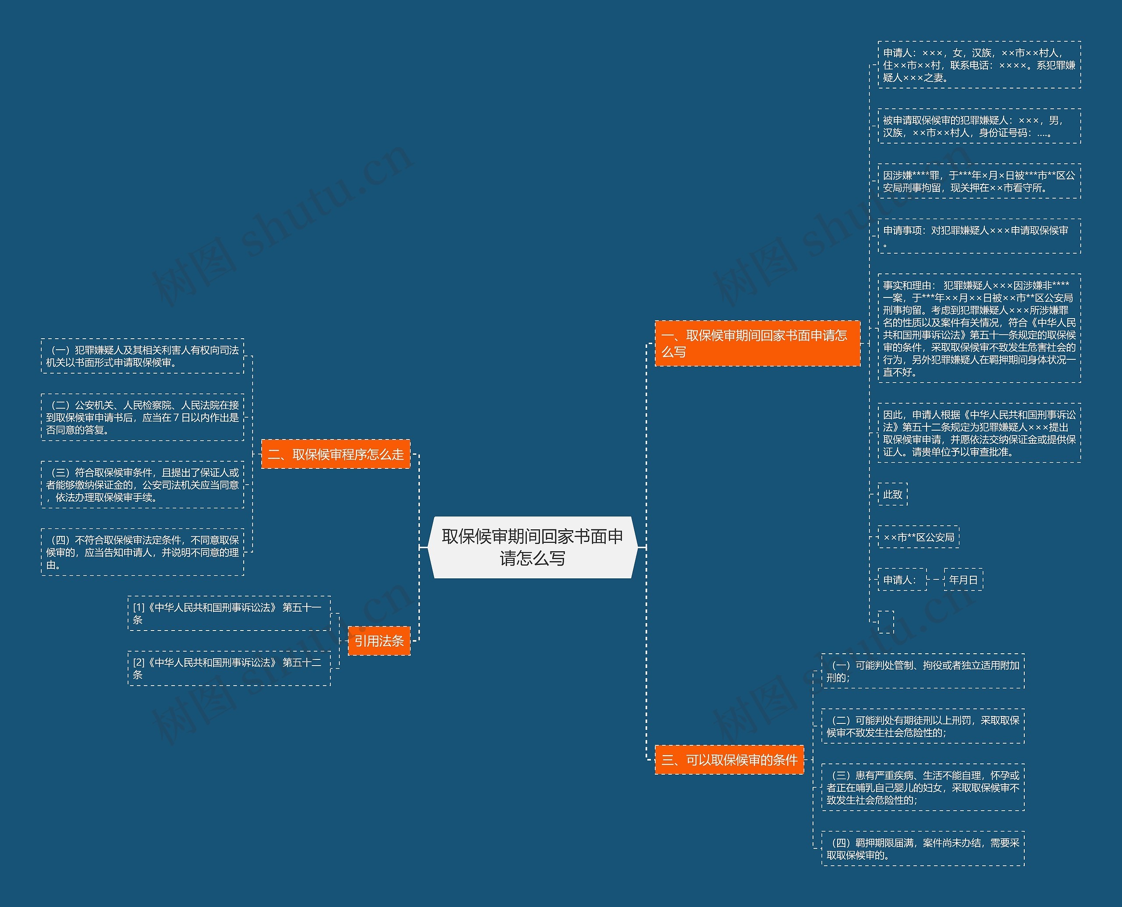
Task: Select the orange node 二、取保候审程序怎么走
Action: coord(335,454)
